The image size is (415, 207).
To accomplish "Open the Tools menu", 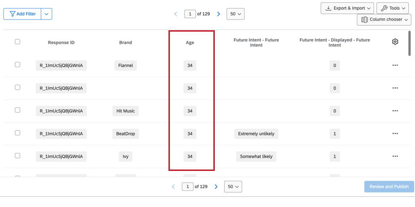I will [392, 8].
